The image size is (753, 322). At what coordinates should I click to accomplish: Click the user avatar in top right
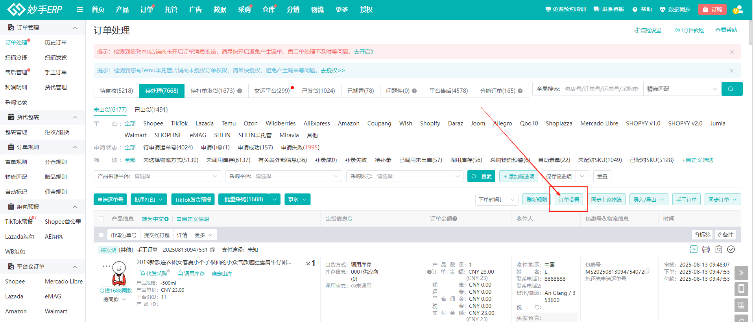pyautogui.click(x=738, y=9)
